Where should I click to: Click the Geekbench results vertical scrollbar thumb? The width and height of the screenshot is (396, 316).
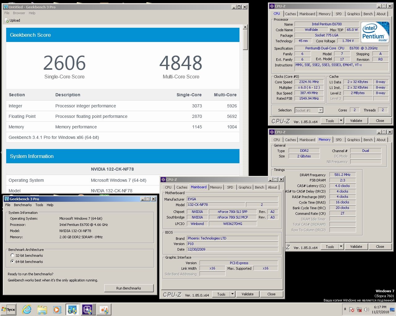click(245, 40)
